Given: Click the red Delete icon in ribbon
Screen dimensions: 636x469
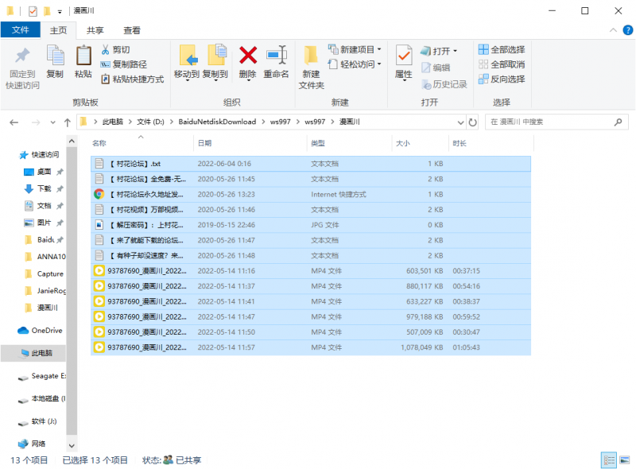Looking at the screenshot, I should [x=248, y=56].
